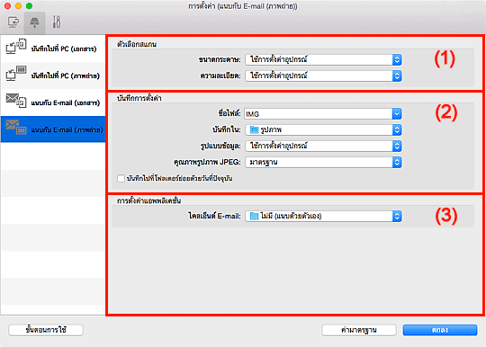This screenshot has height=347, width=486.
Task: Click the folder icon in บันทึกใน field
Action: pyautogui.click(x=254, y=129)
